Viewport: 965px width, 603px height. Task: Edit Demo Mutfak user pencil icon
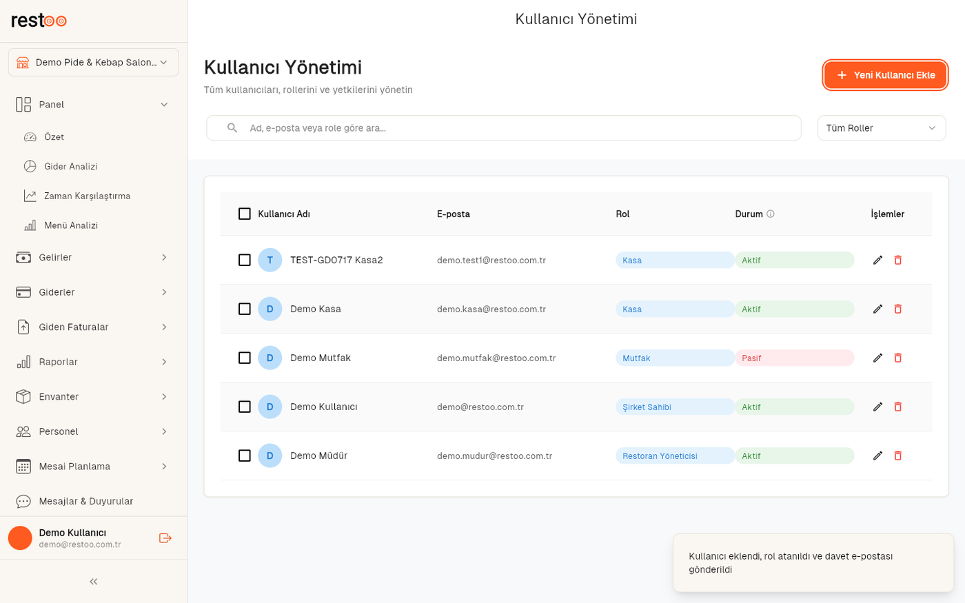click(877, 358)
